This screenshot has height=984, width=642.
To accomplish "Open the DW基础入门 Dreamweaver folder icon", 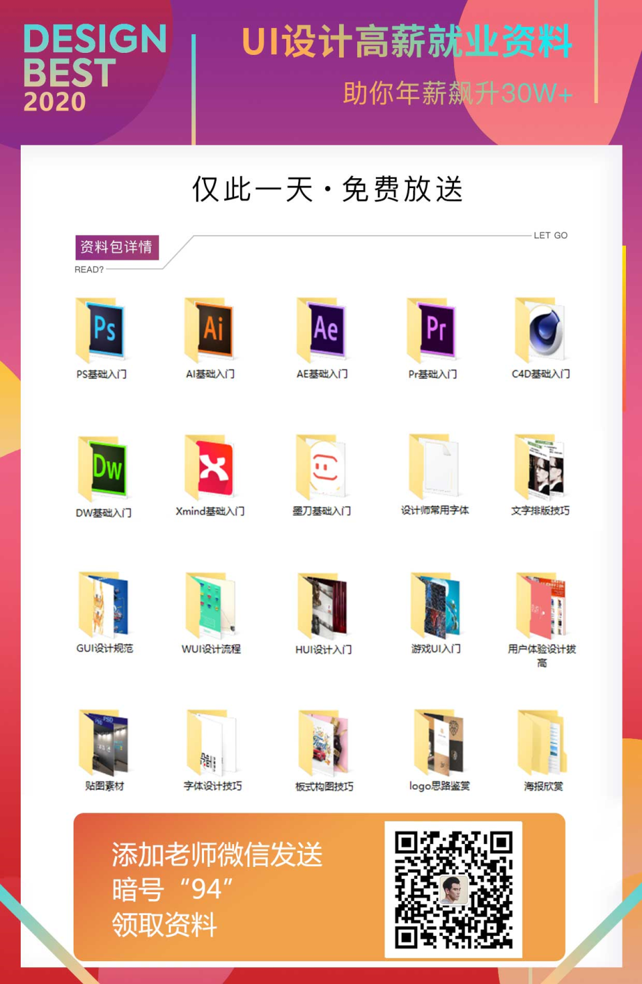I will (102, 469).
